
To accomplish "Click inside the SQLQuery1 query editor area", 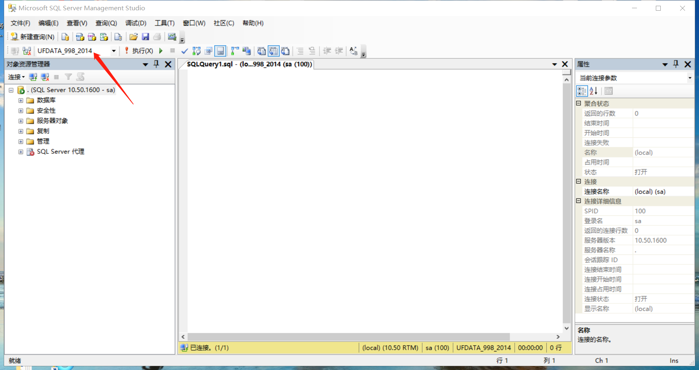I will pos(375,201).
